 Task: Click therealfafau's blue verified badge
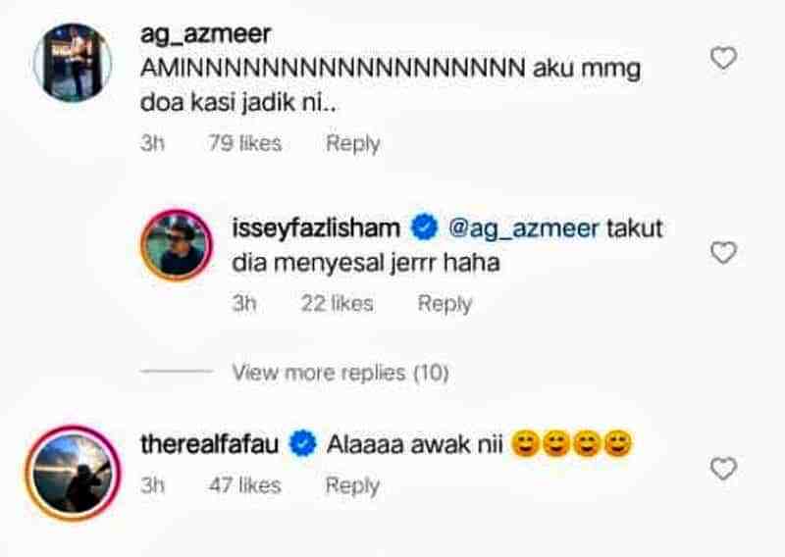303,443
